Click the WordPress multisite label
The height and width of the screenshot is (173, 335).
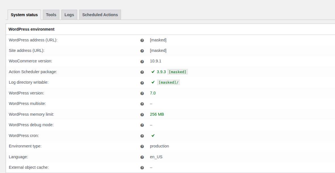[x=27, y=104]
